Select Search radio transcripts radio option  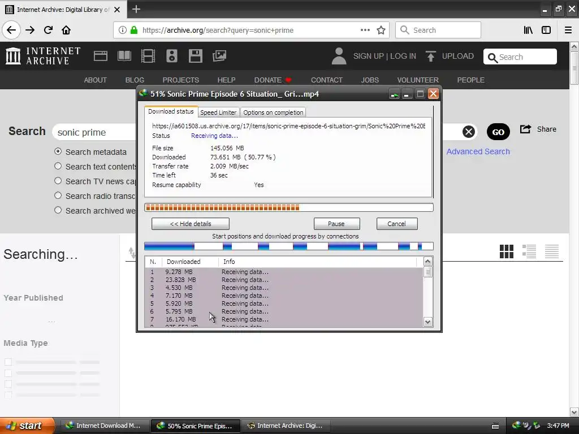coord(58,195)
